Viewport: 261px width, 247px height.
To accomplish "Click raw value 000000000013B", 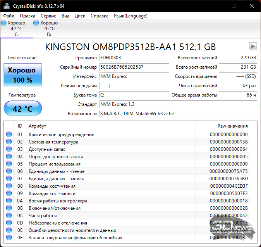I will tap(229, 142).
